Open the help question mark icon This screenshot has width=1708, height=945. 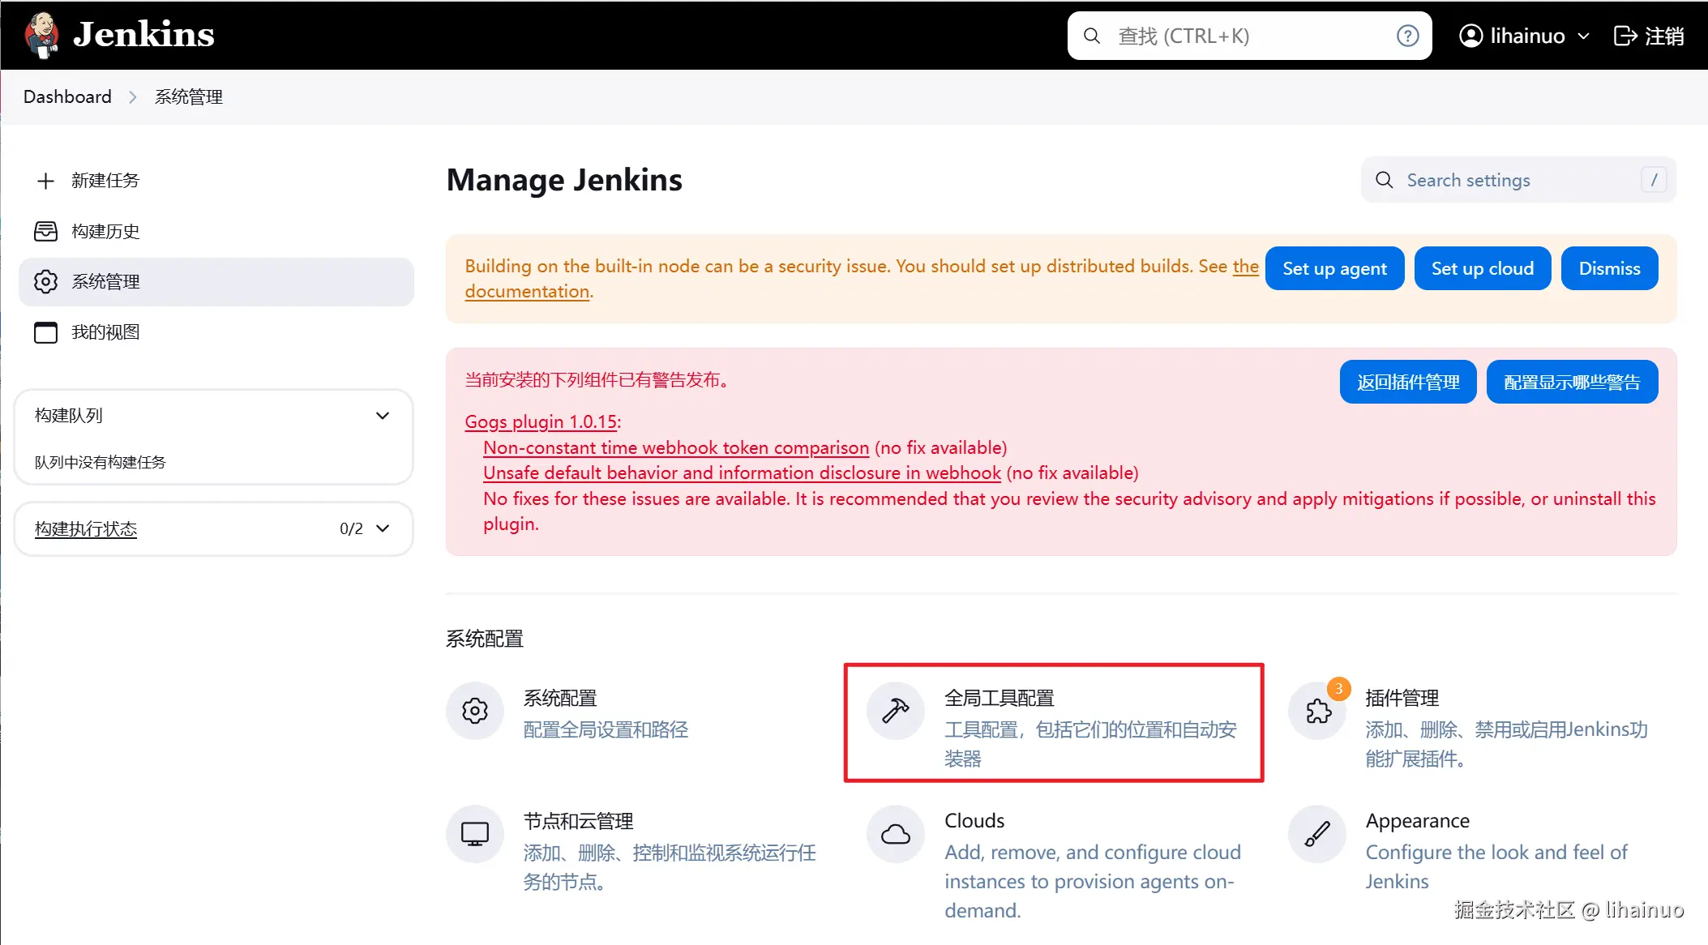pyautogui.click(x=1408, y=36)
